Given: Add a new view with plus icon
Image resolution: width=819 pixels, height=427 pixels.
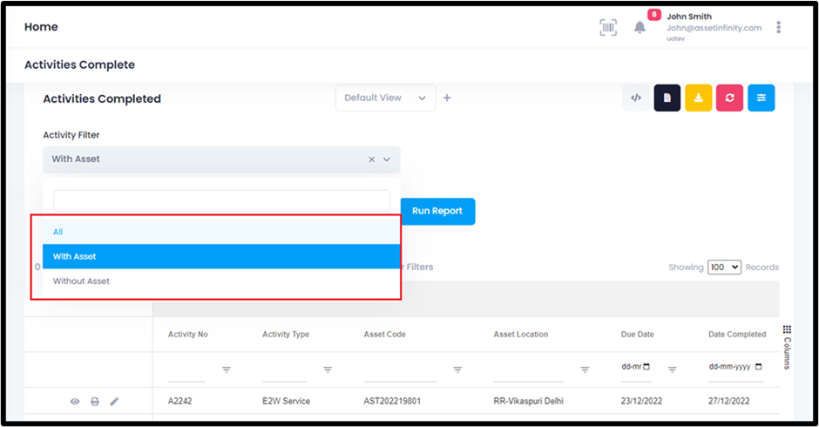Looking at the screenshot, I should click(447, 98).
